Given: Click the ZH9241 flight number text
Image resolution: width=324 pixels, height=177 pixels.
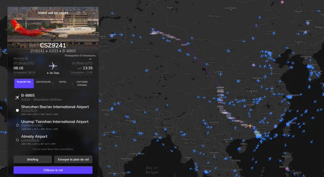Looking at the screenshot, I should (x=37, y=51).
